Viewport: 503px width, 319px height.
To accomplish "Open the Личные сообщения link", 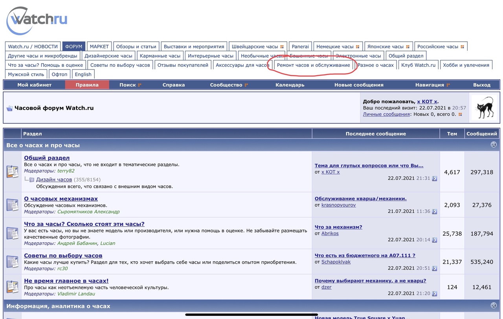I will tap(386, 114).
